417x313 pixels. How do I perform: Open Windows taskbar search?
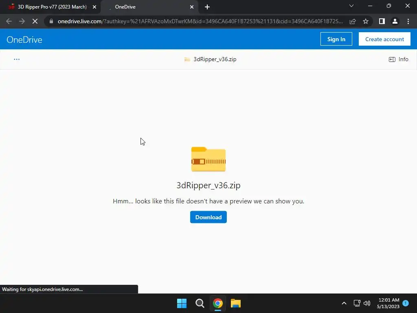coord(200,303)
